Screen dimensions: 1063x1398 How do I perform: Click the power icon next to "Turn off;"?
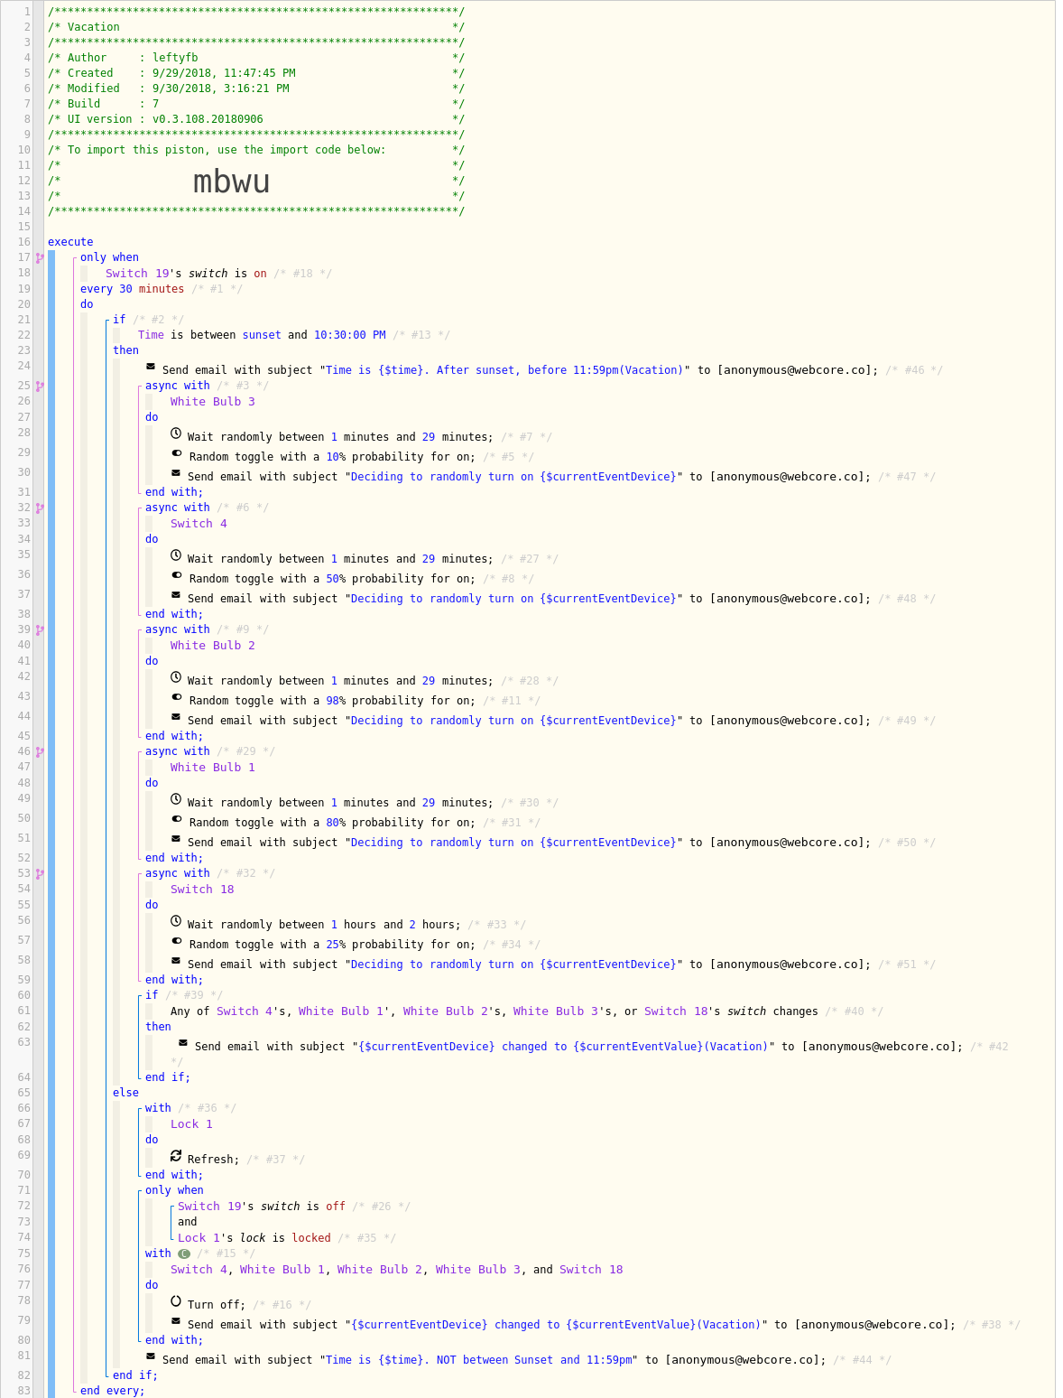pyautogui.click(x=176, y=1301)
